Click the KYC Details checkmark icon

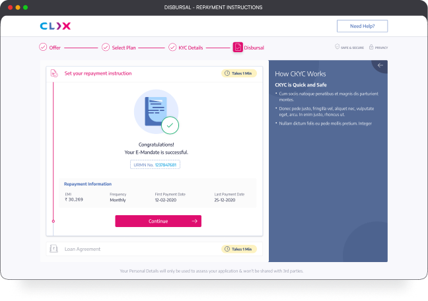[172, 48]
